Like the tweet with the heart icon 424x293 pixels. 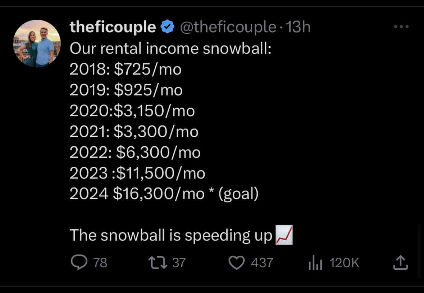236,263
